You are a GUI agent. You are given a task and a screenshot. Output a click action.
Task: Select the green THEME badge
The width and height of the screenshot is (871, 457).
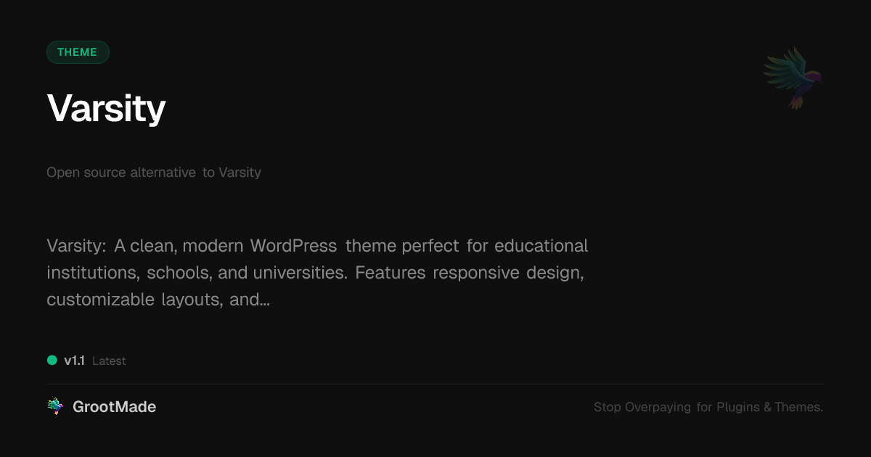pos(78,52)
